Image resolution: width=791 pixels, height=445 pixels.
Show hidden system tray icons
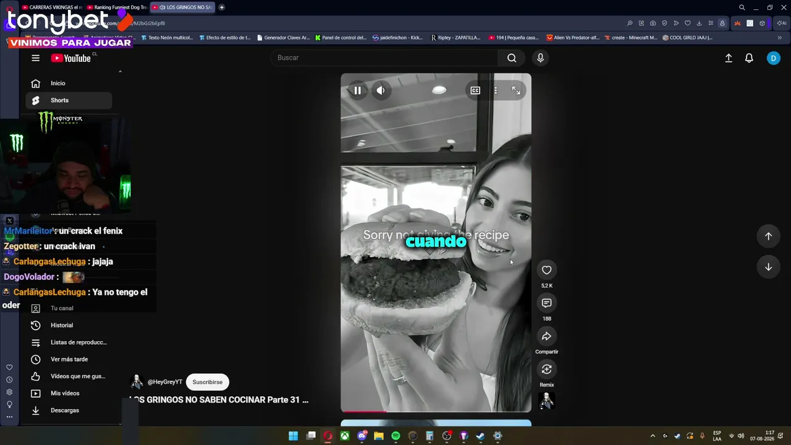(x=653, y=436)
